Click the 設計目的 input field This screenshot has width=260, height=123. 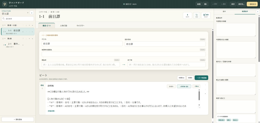[165, 44]
